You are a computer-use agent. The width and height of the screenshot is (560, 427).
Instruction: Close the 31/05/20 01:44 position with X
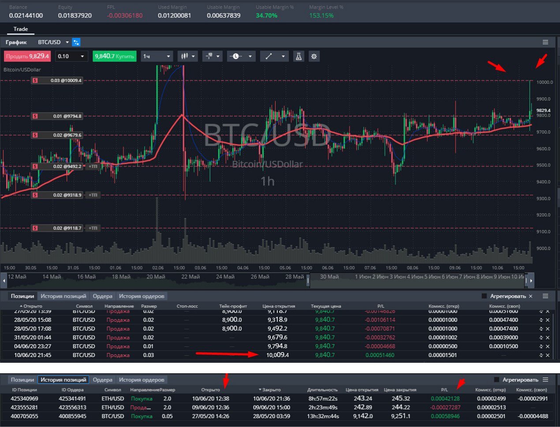point(548,338)
